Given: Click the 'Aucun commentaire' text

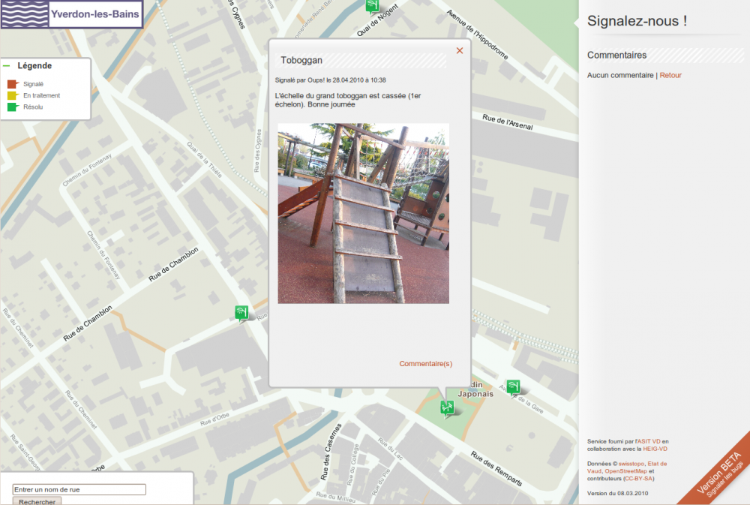Looking at the screenshot, I should [x=620, y=75].
